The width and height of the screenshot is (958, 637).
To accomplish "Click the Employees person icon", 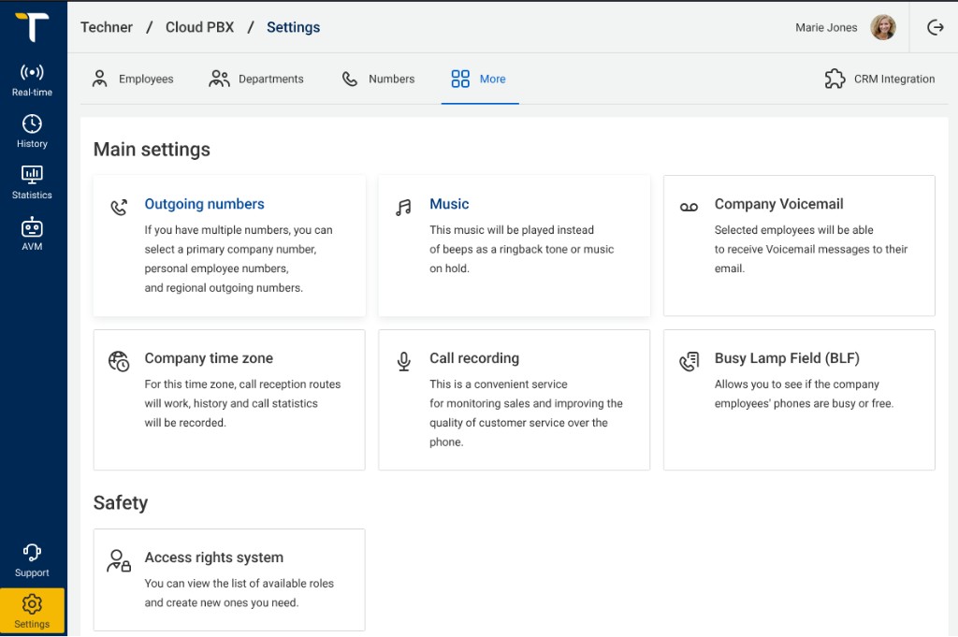I will tap(99, 79).
